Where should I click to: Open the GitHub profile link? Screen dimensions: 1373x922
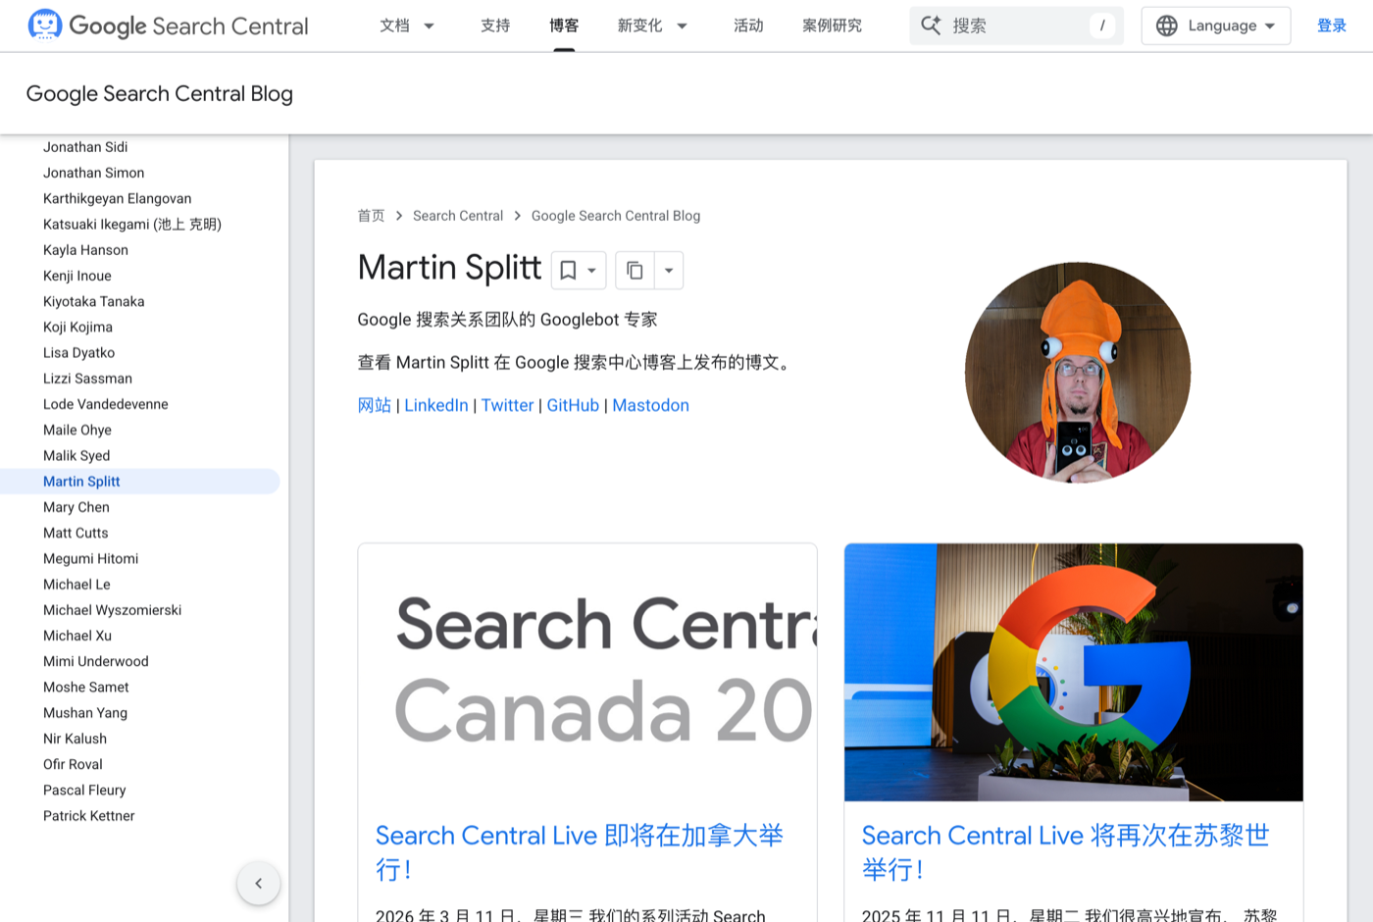(573, 405)
